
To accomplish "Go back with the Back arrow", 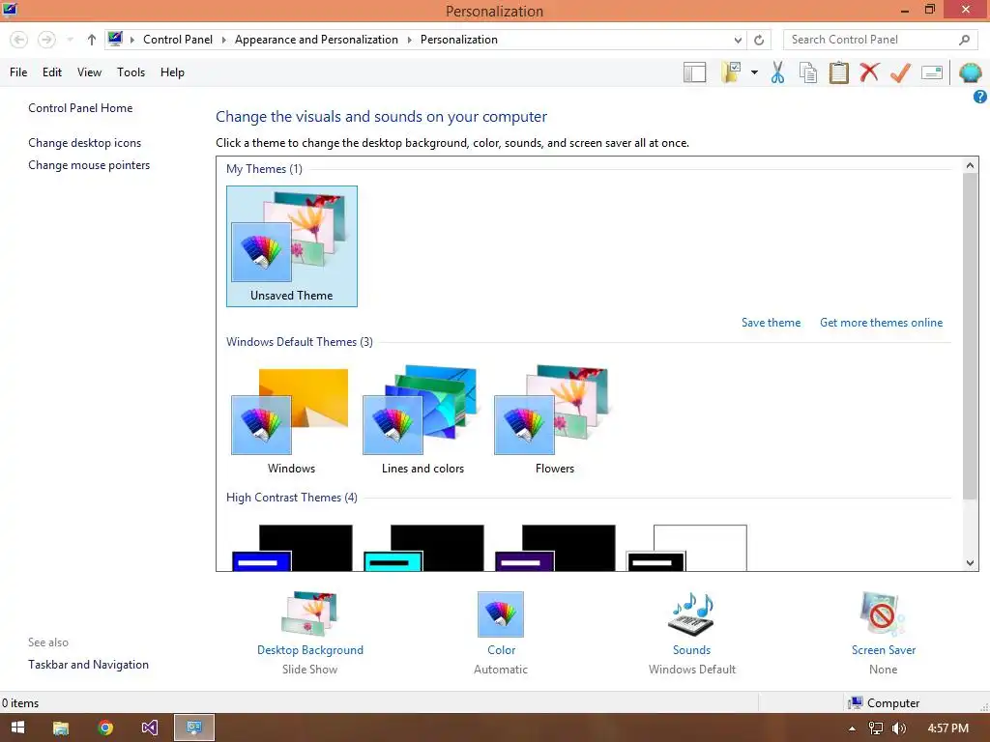I will [x=19, y=40].
